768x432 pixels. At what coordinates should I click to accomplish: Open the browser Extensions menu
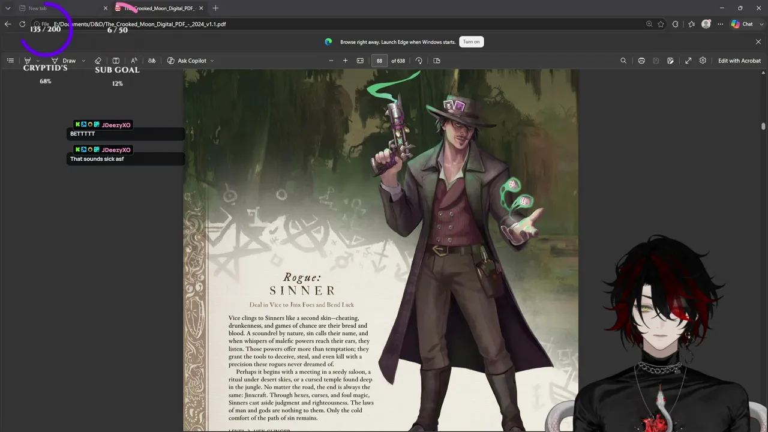(676, 24)
